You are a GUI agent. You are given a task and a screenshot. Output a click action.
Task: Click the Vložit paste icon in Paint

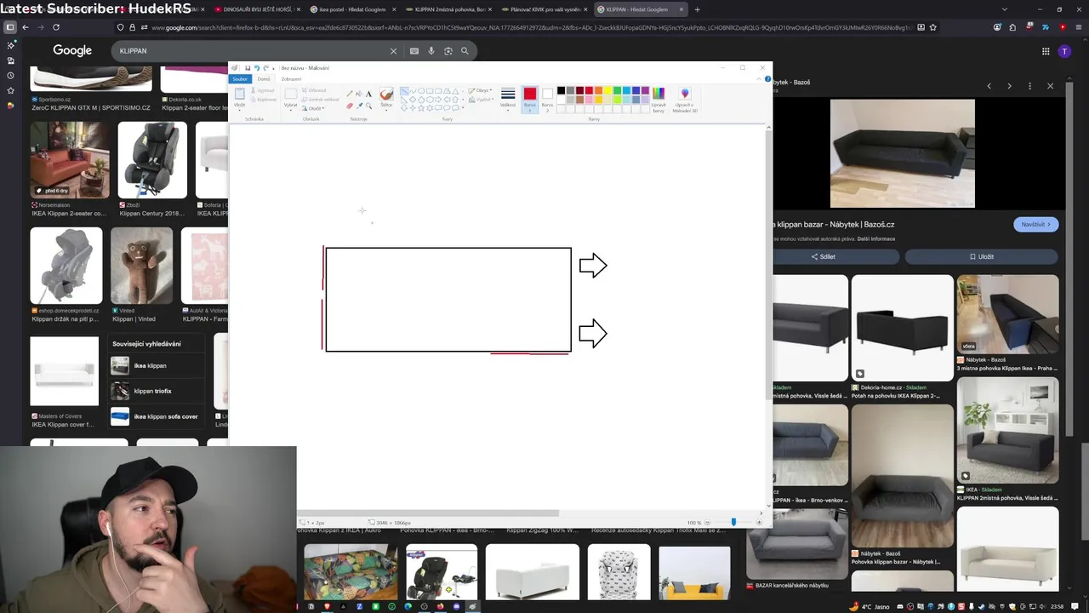[x=239, y=95]
